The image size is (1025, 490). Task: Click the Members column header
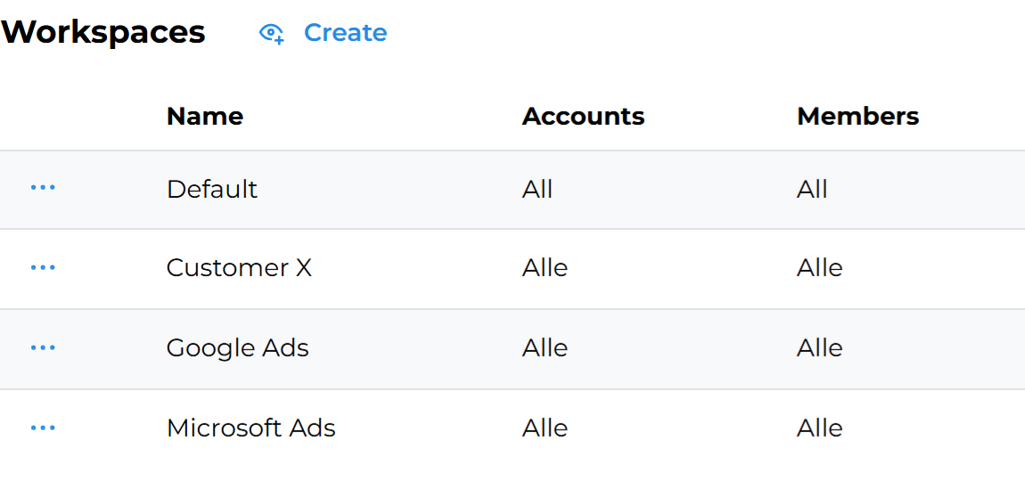857,116
